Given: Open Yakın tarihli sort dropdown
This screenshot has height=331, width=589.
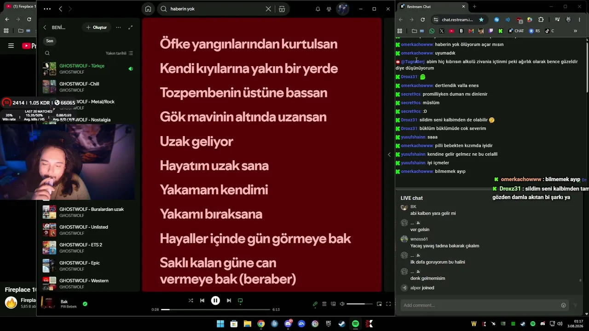Looking at the screenshot, I should tap(119, 53).
